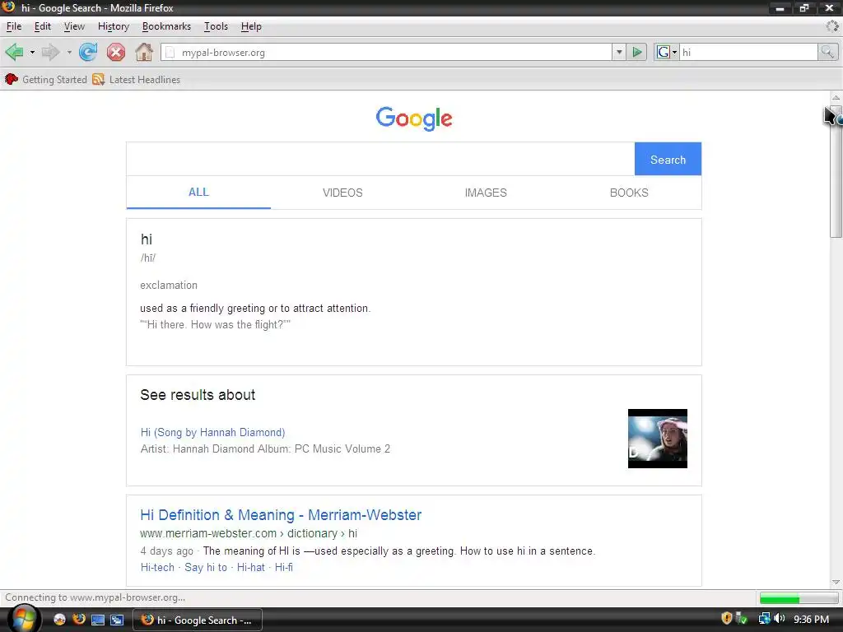This screenshot has width=843, height=632.
Task: Open the View menu
Action: [74, 26]
